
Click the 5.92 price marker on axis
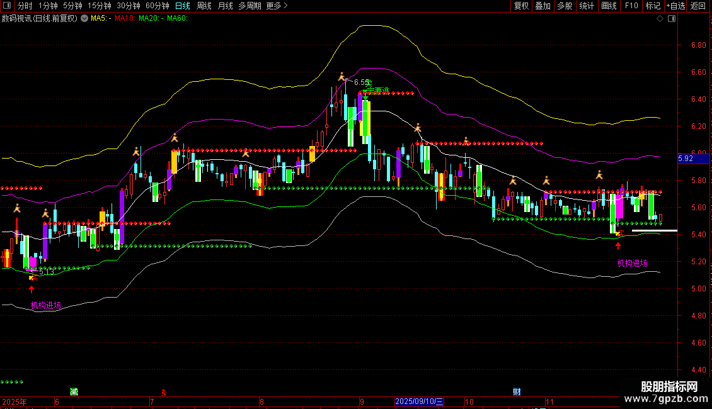point(685,159)
